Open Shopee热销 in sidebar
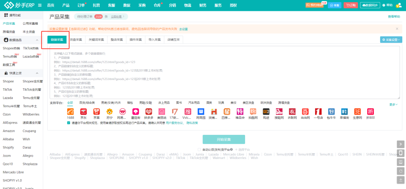Viewport: 406px width, 189px height. tap(11, 48)
